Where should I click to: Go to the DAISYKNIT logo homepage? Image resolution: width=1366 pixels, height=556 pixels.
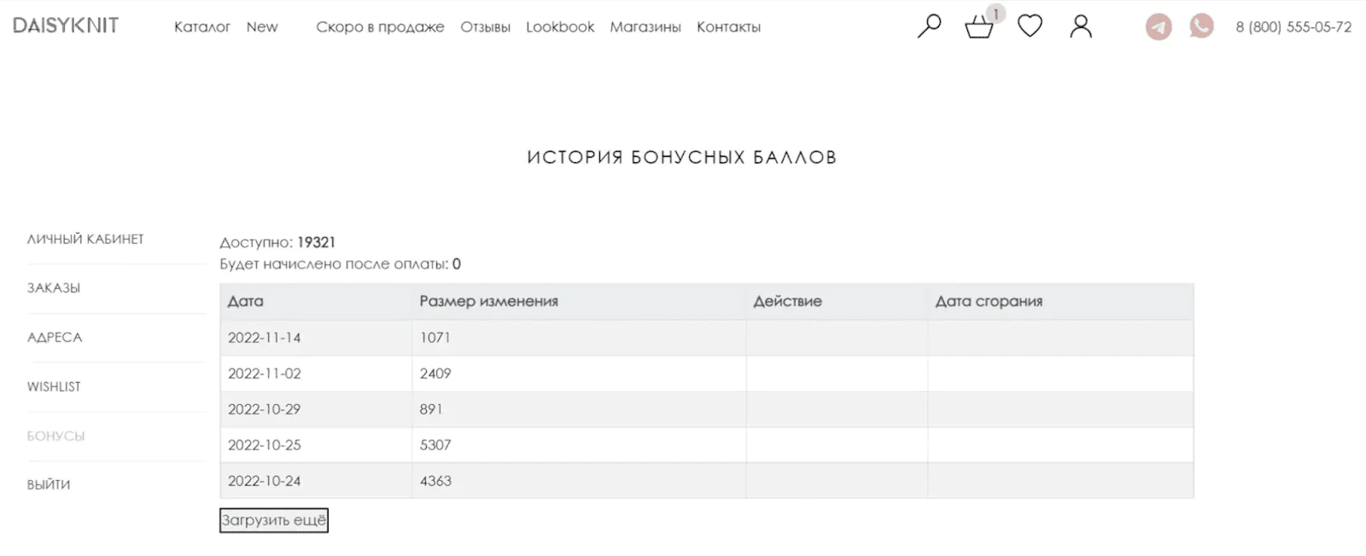[66, 26]
